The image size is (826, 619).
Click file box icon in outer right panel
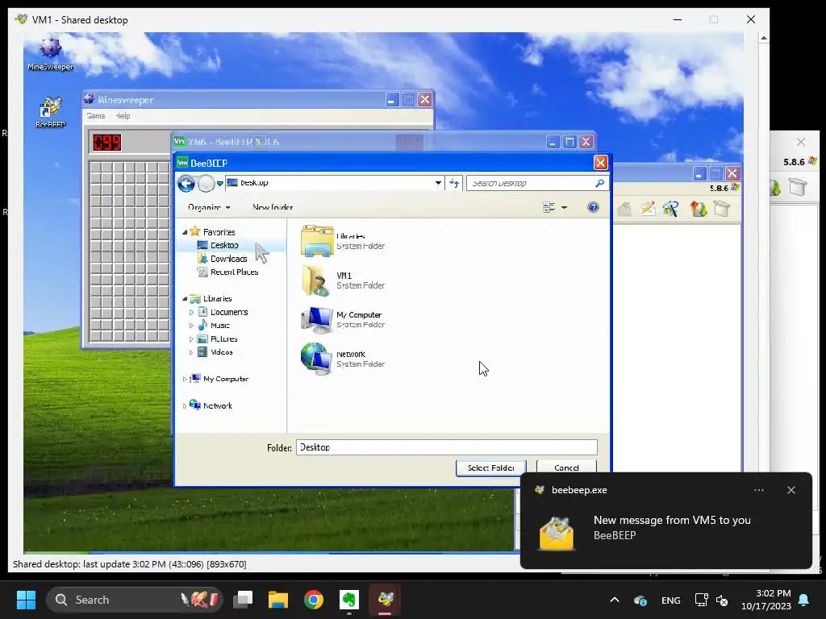click(x=798, y=187)
